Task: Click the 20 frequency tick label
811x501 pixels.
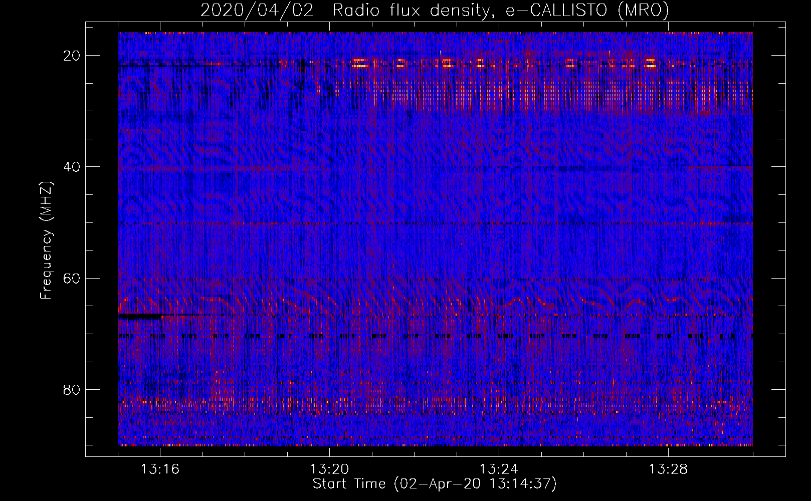Action: tap(72, 56)
